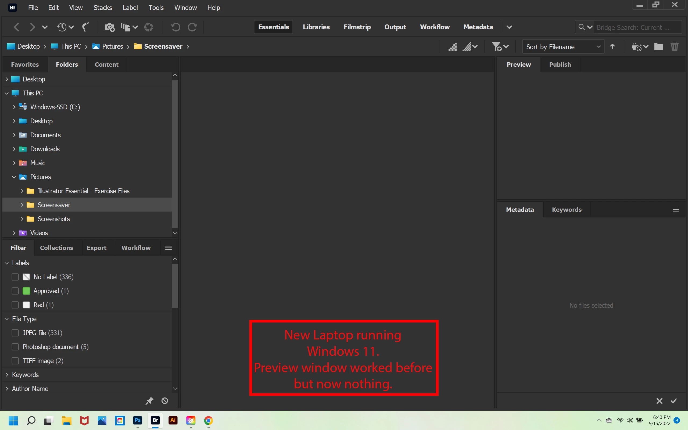Select the Filmstrip workspace
Viewport: 688px width, 430px height.
(357, 27)
